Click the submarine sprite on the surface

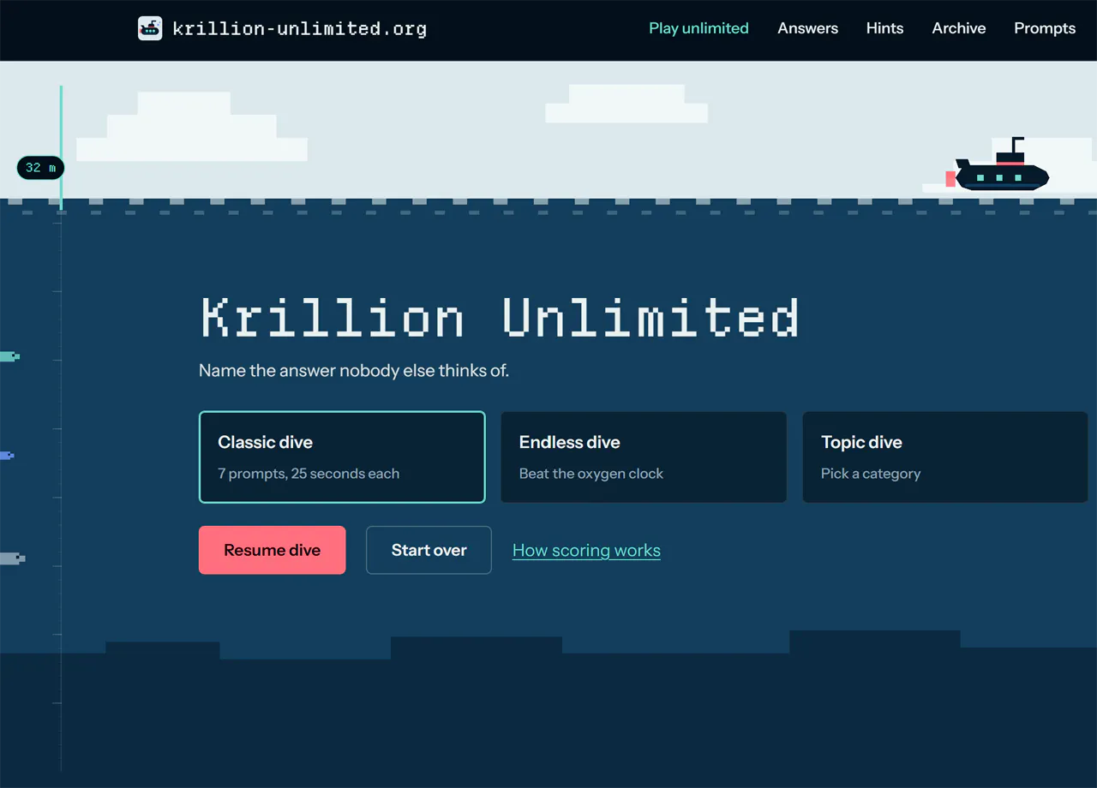998,166
